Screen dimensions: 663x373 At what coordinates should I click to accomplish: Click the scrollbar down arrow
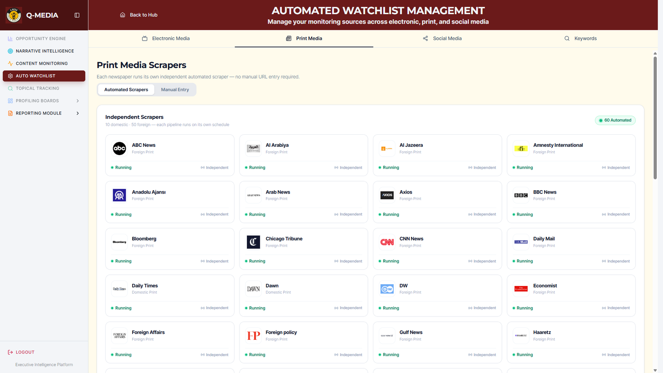(655, 370)
